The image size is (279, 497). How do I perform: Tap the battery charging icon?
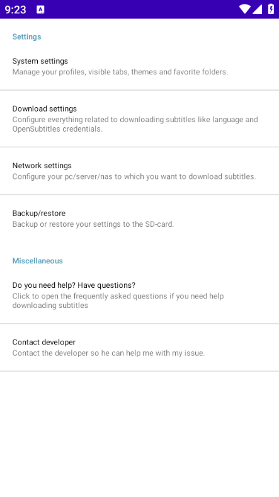pos(271,9)
